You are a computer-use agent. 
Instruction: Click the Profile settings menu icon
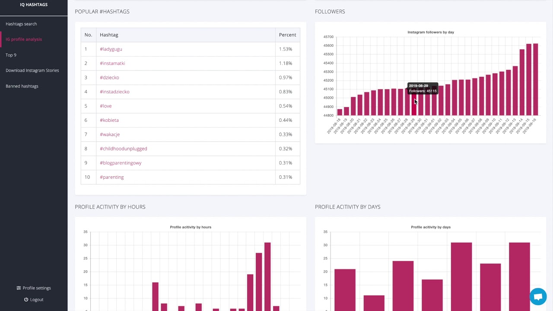pos(19,288)
